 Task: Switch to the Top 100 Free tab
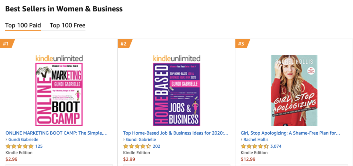[x=67, y=25]
